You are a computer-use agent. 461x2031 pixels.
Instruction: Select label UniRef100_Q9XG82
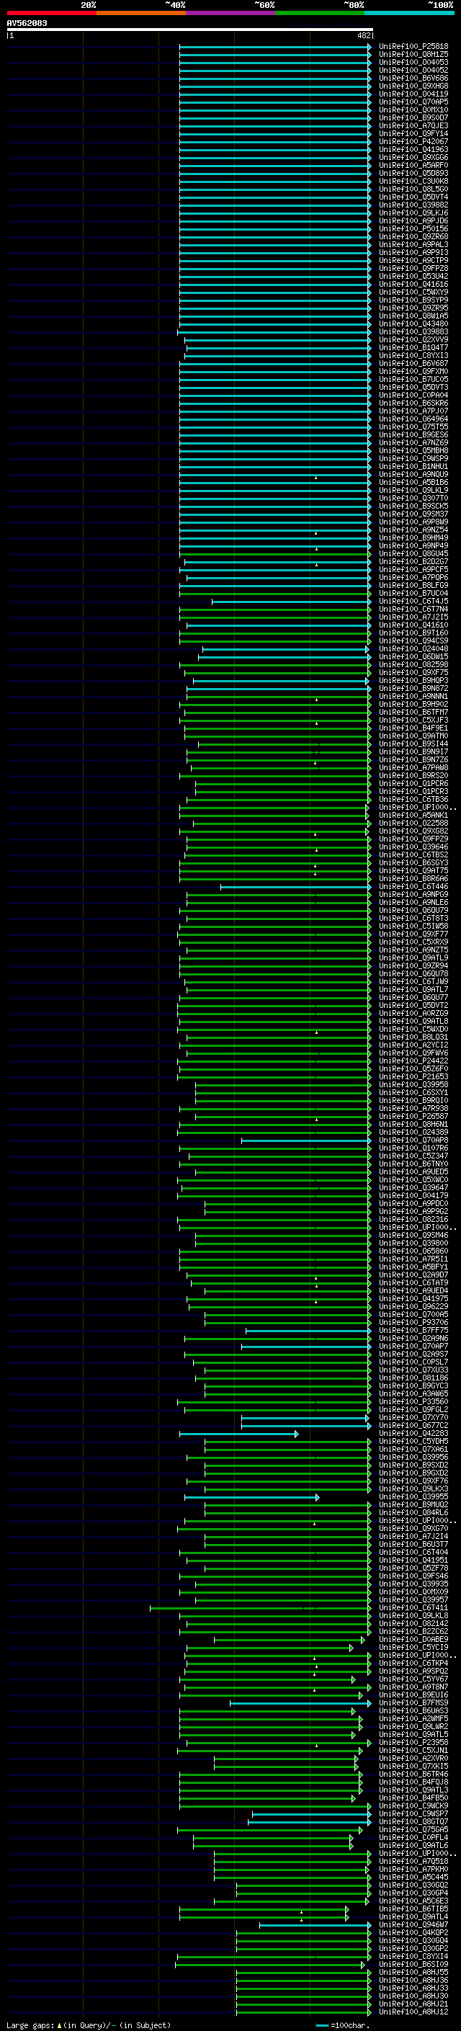pos(413,831)
